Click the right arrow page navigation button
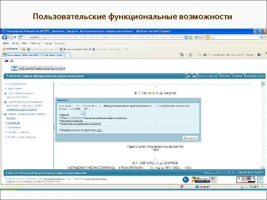 pyautogui.click(x=194, y=76)
